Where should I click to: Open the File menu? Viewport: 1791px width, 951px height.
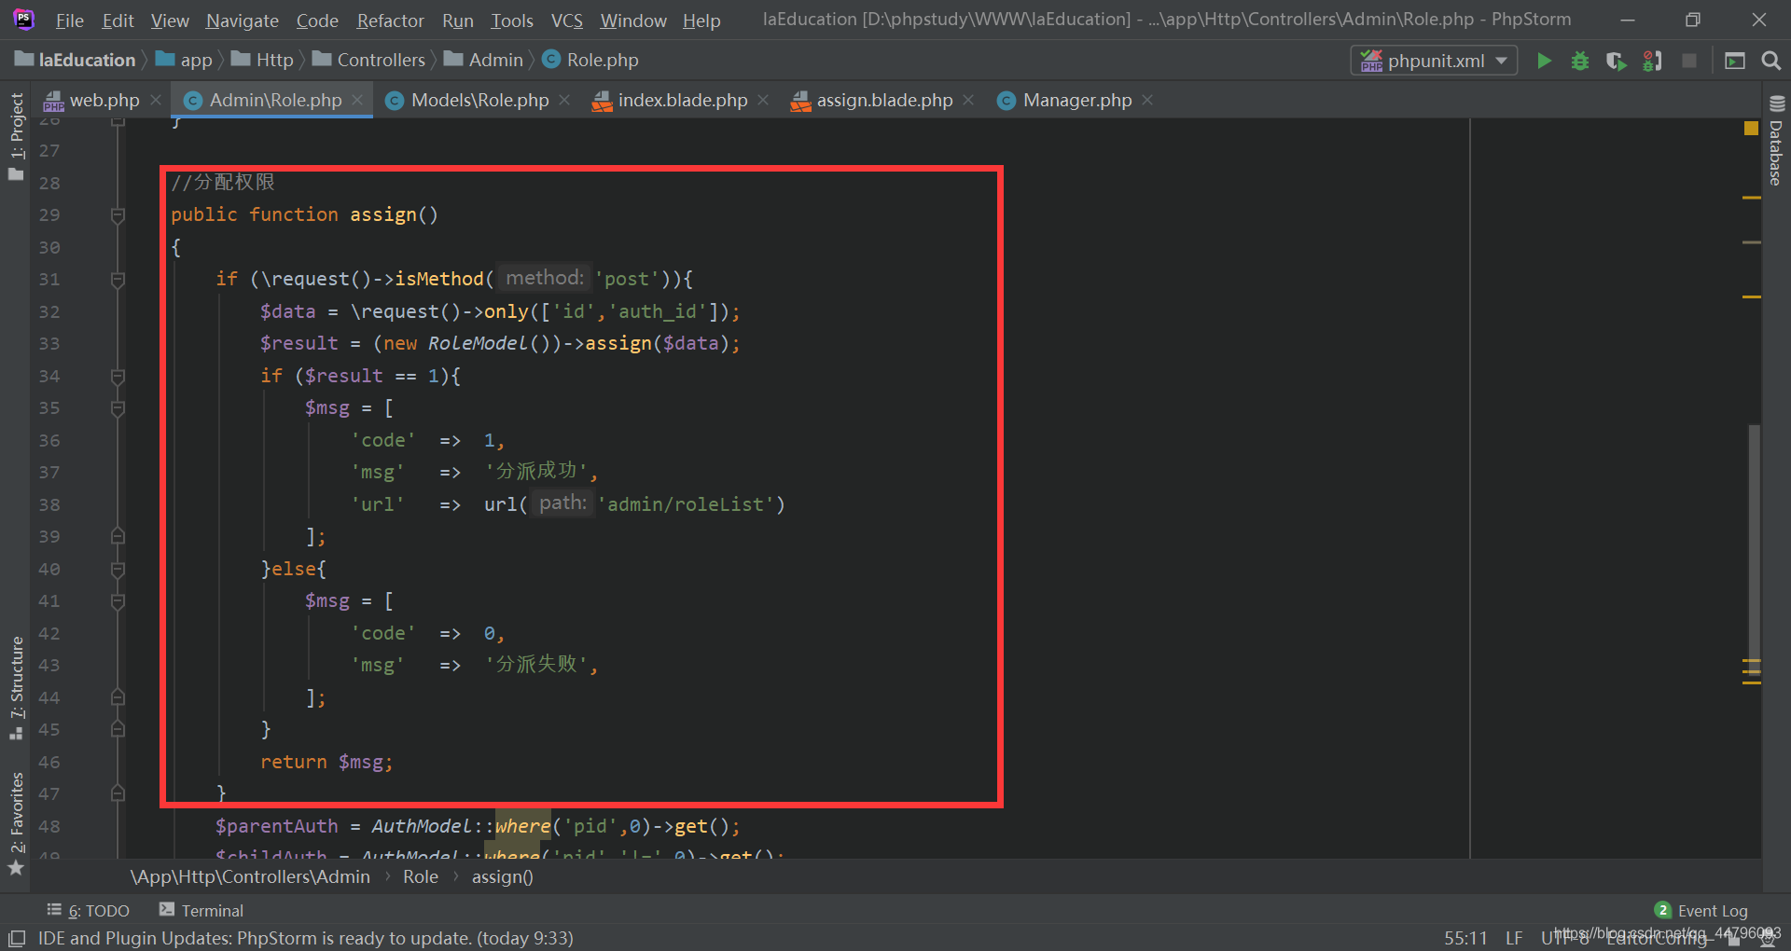tap(70, 21)
